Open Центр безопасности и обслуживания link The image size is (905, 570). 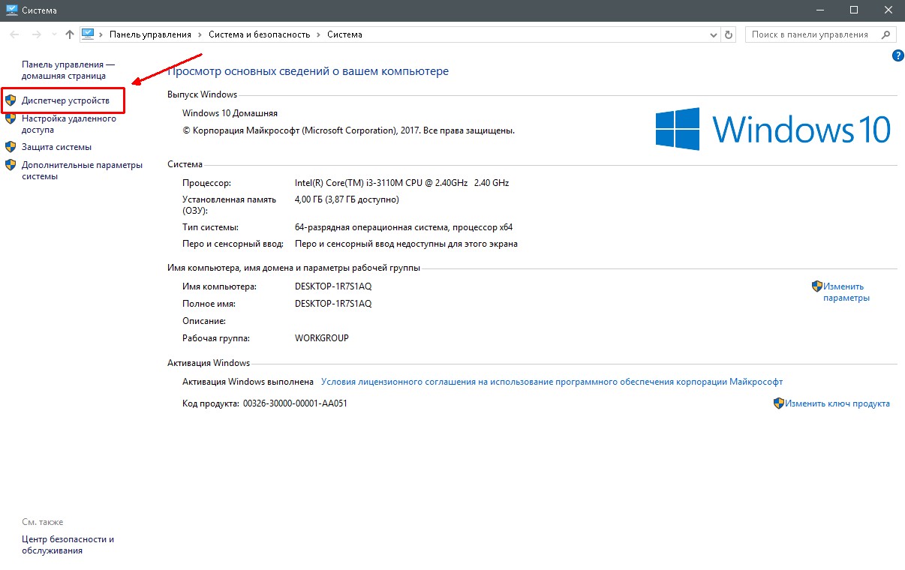coord(68,544)
